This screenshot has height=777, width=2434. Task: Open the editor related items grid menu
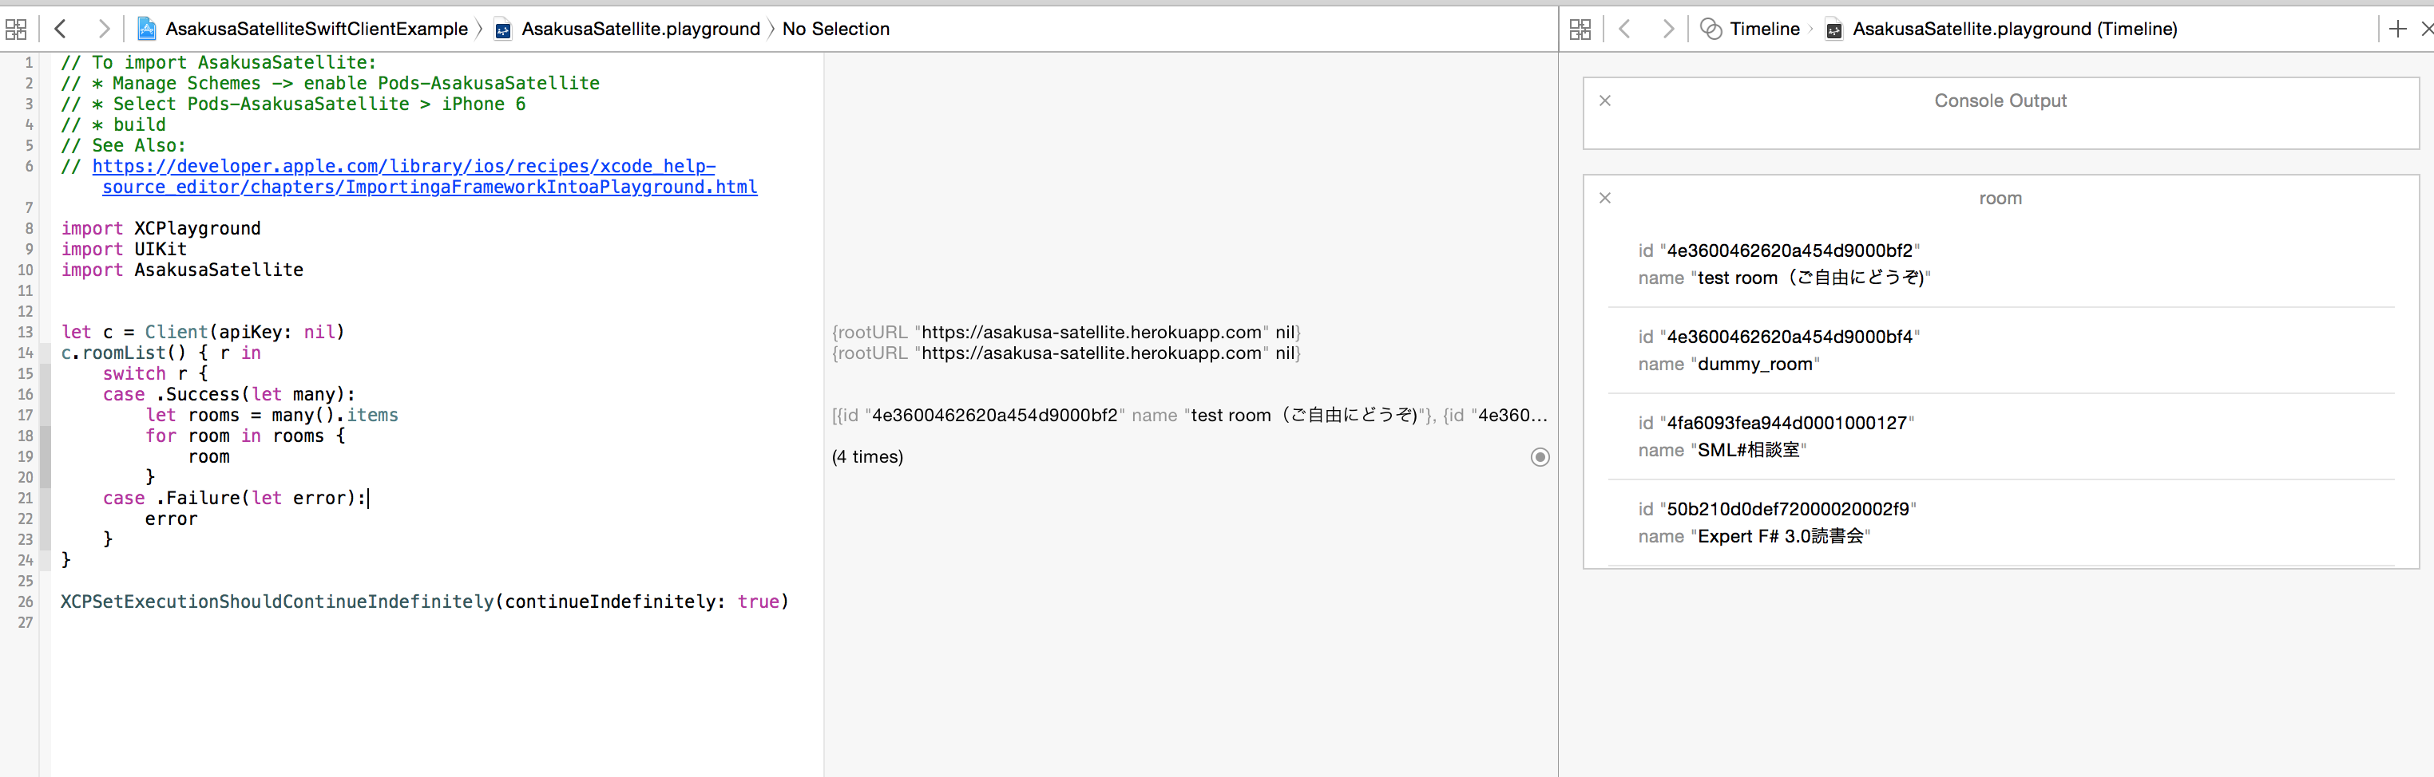click(x=16, y=30)
